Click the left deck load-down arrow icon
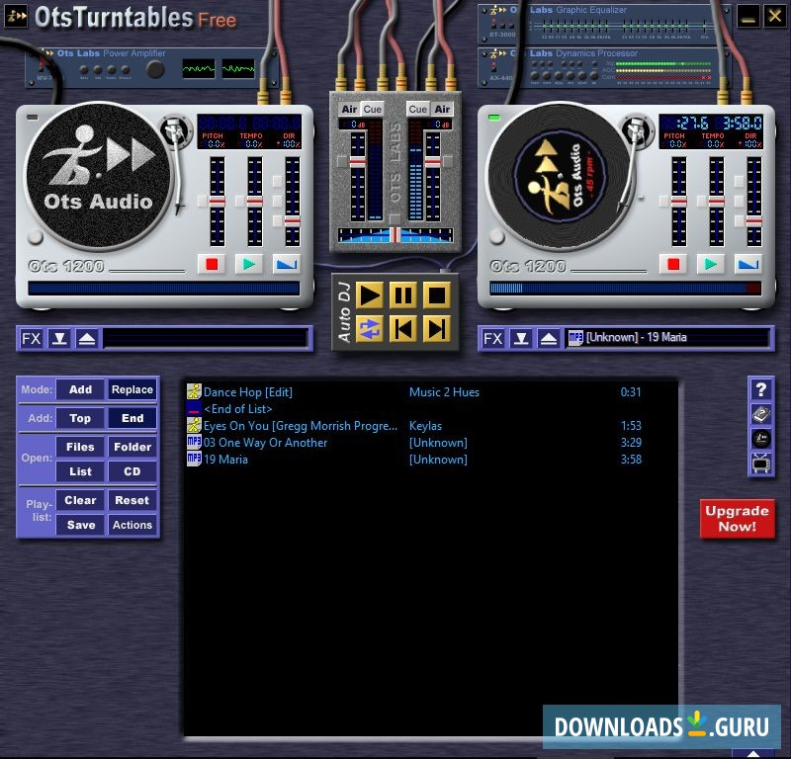The width and height of the screenshot is (791, 759). [x=59, y=338]
